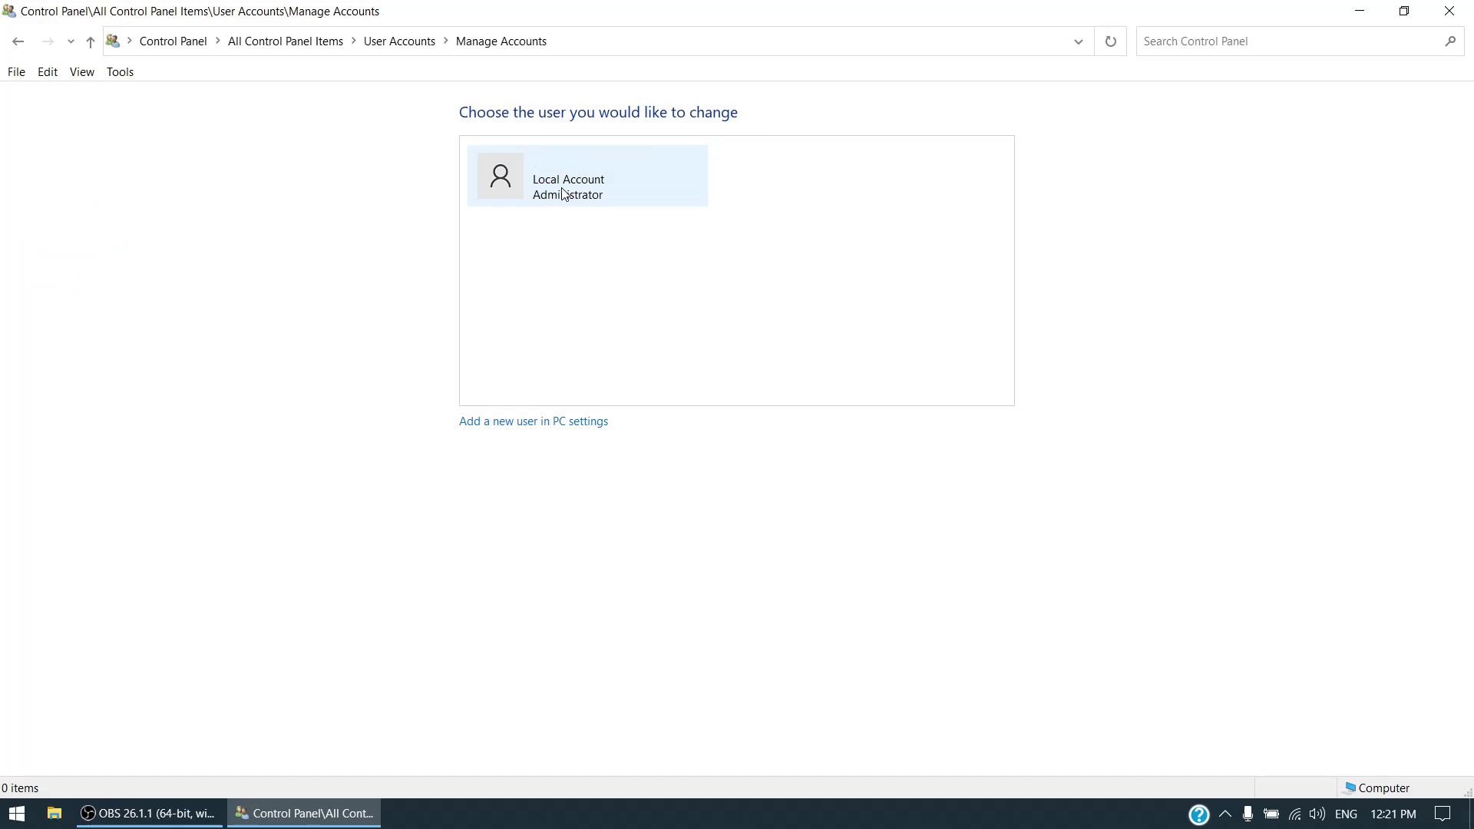Show hidden system tray icons
Viewport: 1474px width, 829px height.
pyautogui.click(x=1224, y=814)
